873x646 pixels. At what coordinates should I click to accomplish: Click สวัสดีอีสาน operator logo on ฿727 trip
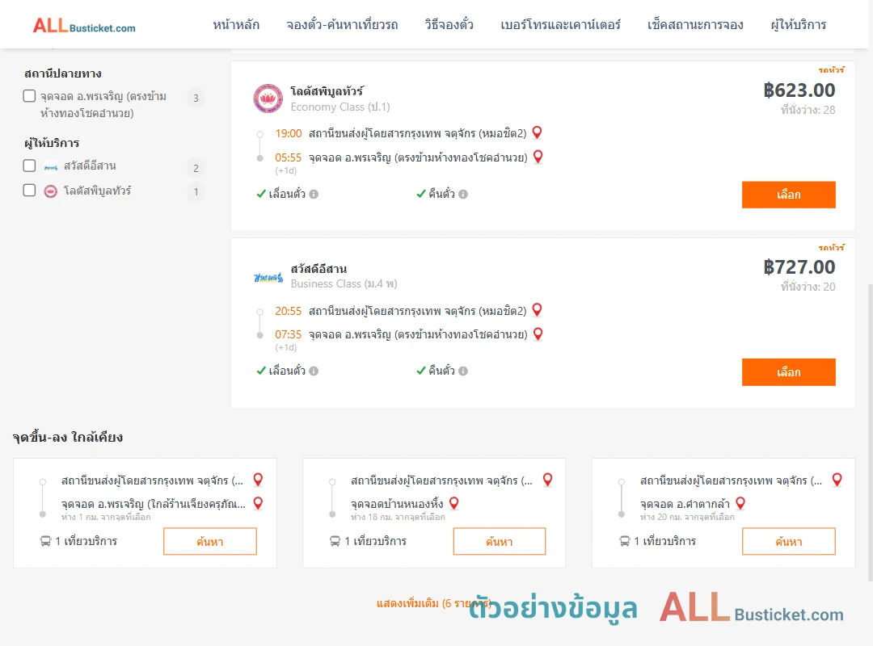point(268,276)
